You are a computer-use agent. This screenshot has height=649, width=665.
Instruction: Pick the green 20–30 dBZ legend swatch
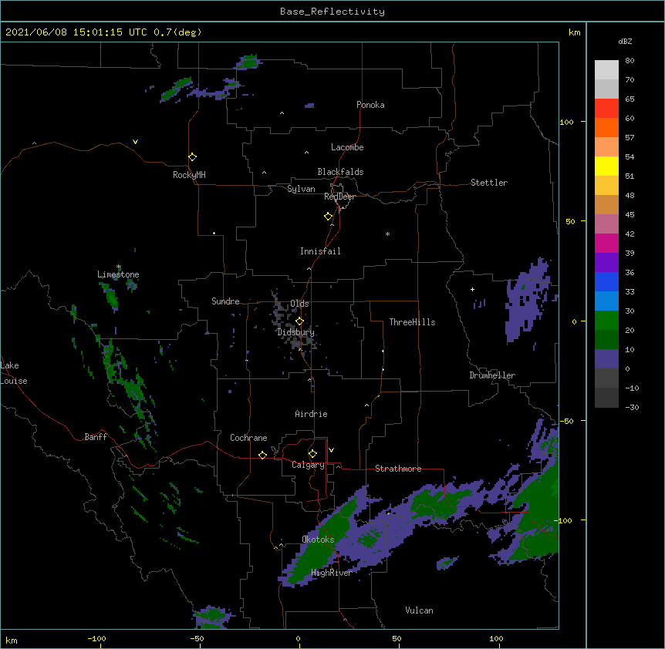pos(606,321)
